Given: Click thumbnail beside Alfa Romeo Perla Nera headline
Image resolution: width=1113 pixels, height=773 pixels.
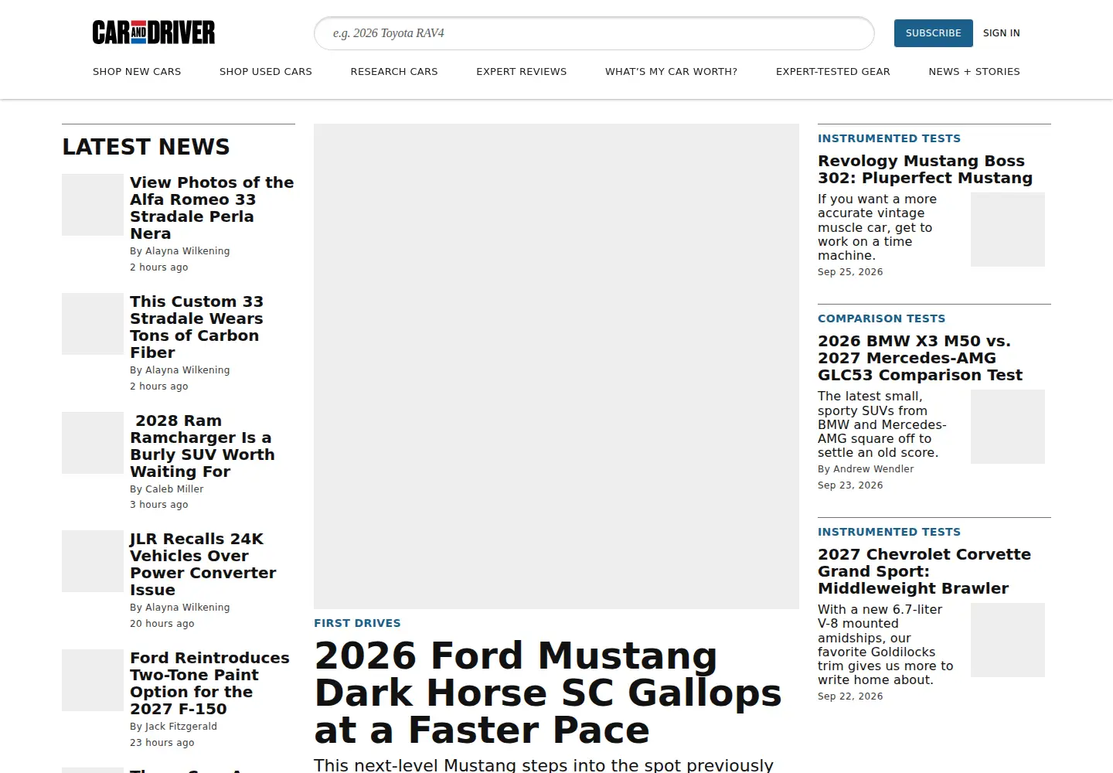Looking at the screenshot, I should [x=93, y=205].
